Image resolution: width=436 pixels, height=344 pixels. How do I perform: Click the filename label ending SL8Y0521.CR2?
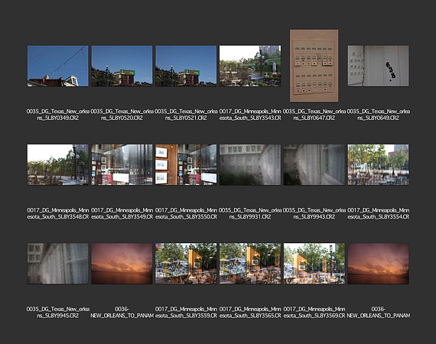coord(186,115)
